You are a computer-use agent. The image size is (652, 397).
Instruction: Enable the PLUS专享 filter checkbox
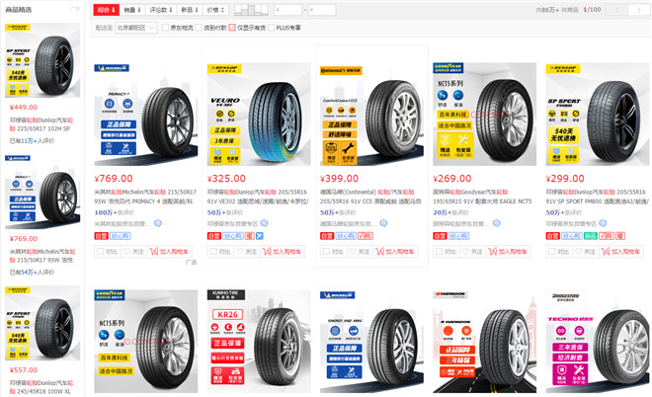271,28
